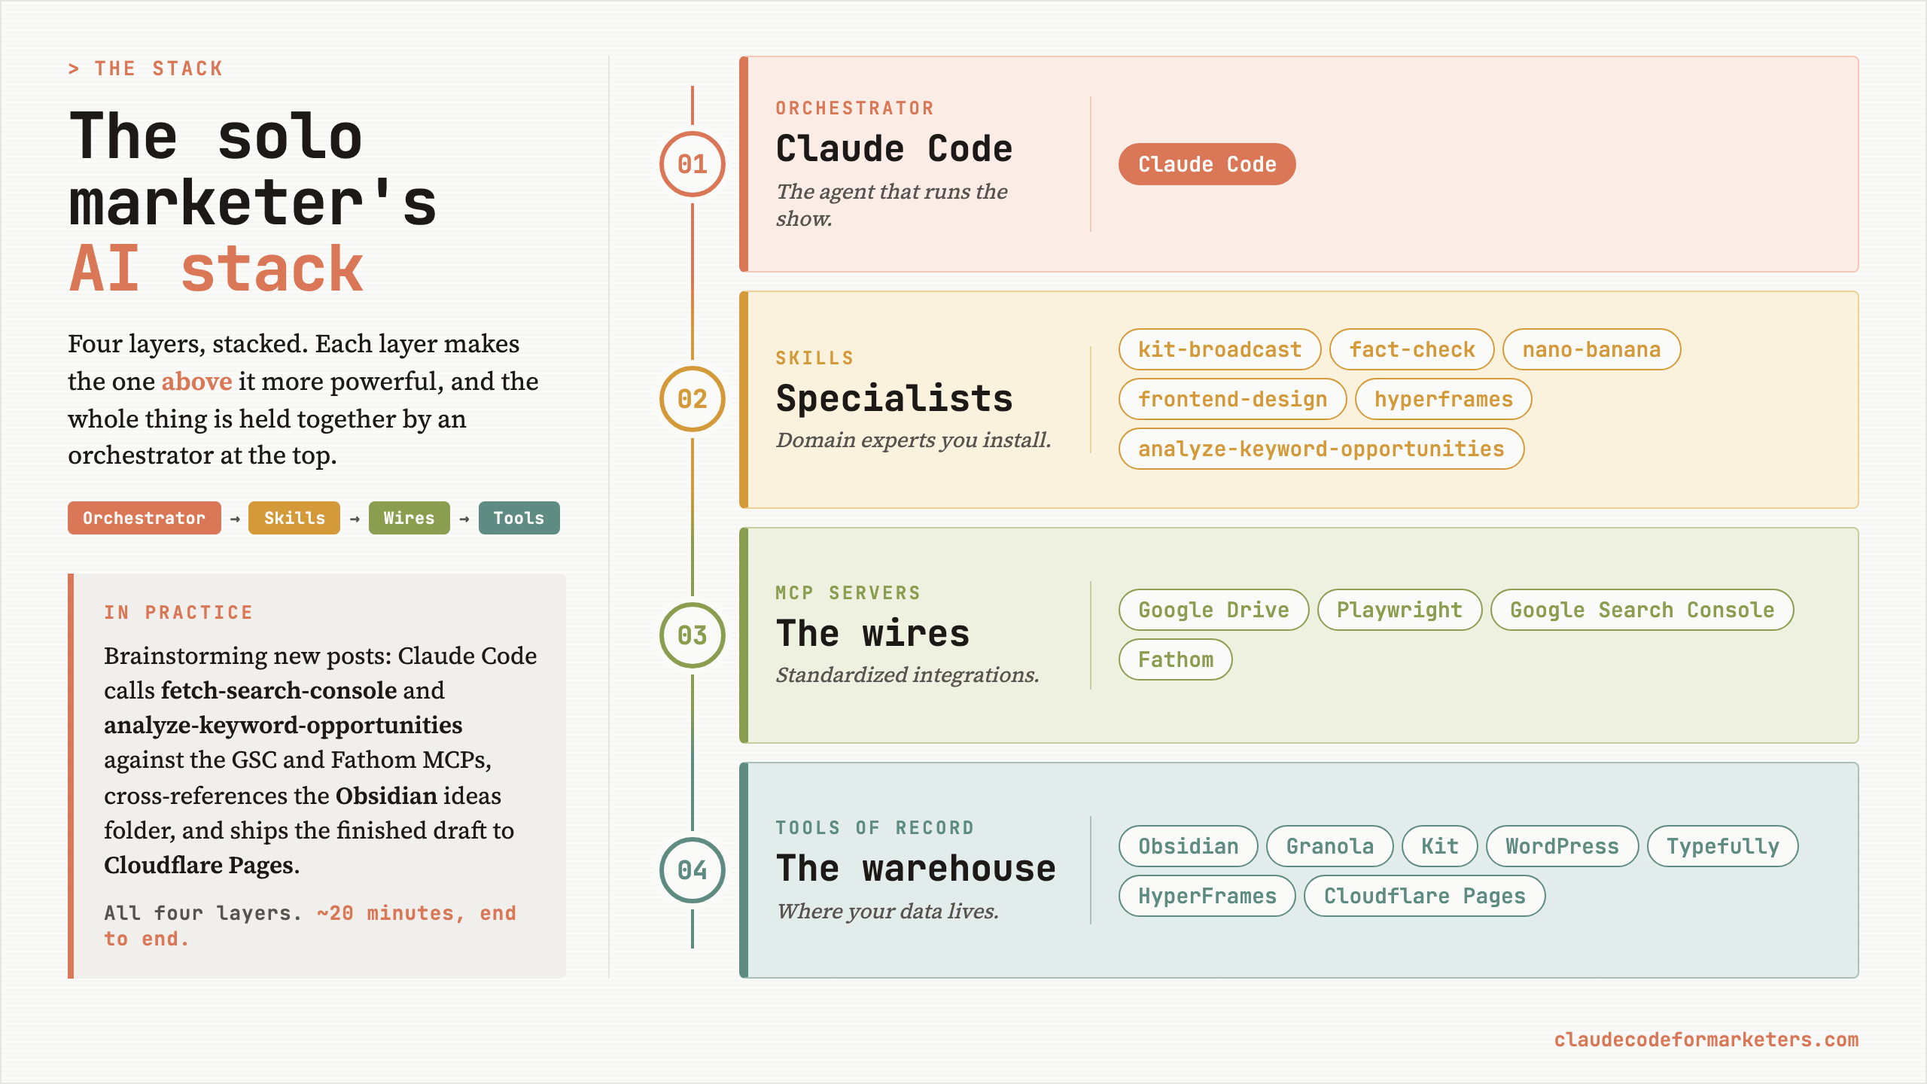Click 'Domain experts you install.' caption
Image resolution: width=1927 pixels, height=1084 pixels.
point(913,440)
